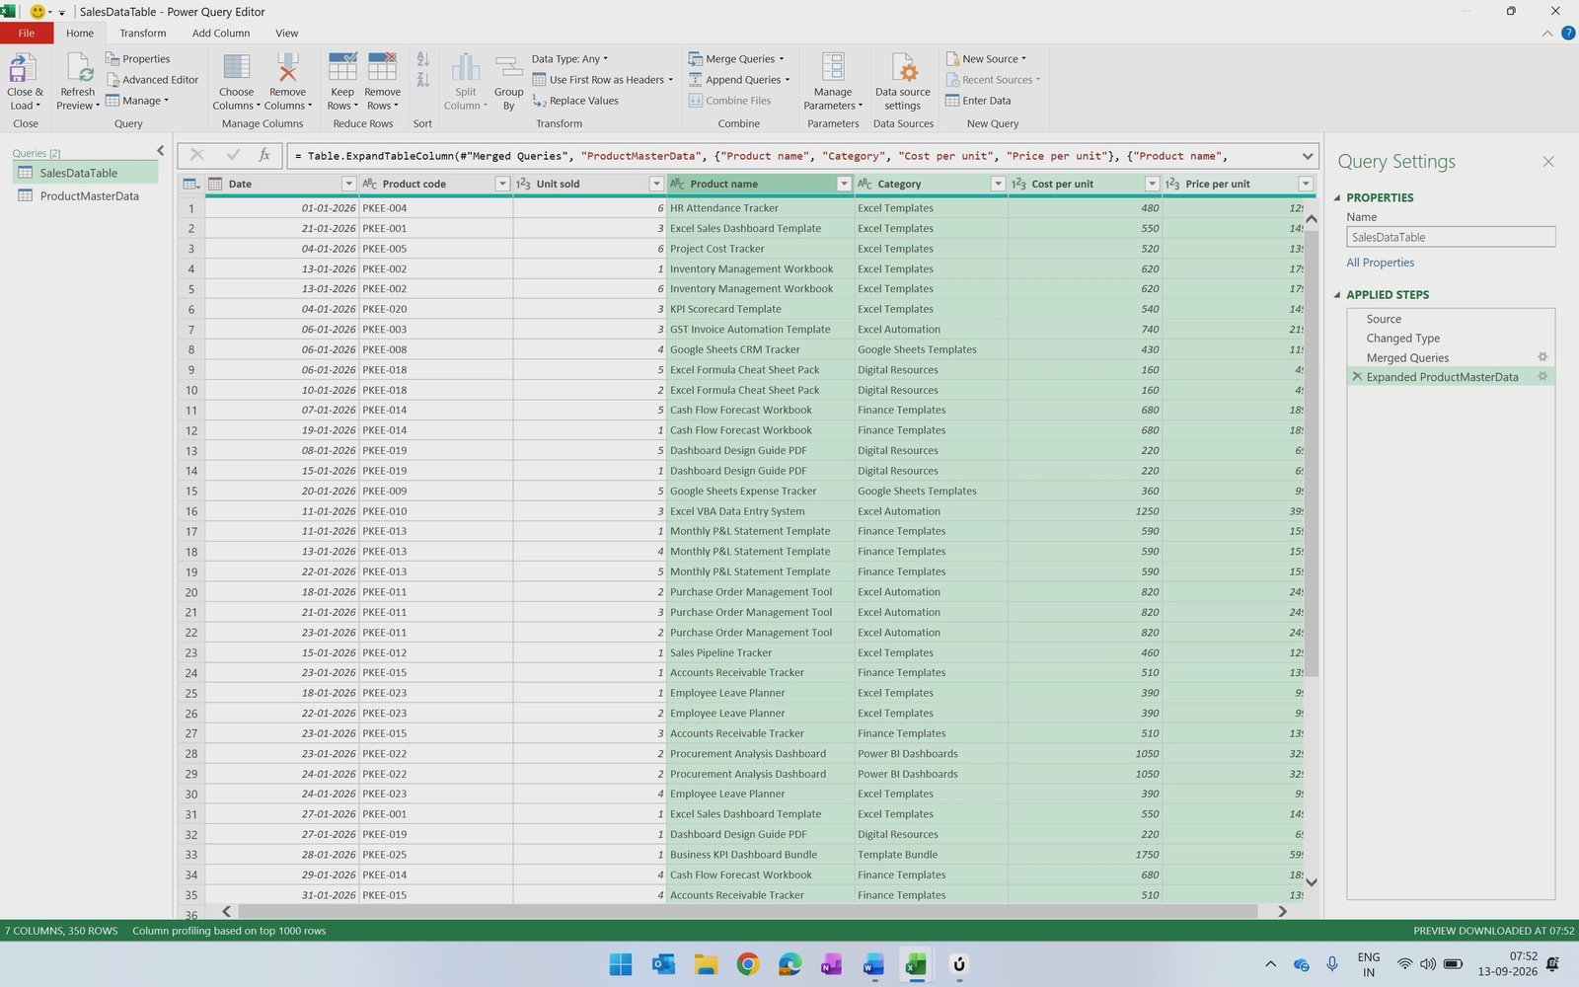This screenshot has width=1579, height=987.
Task: Open query Properties
Action: pos(137,59)
